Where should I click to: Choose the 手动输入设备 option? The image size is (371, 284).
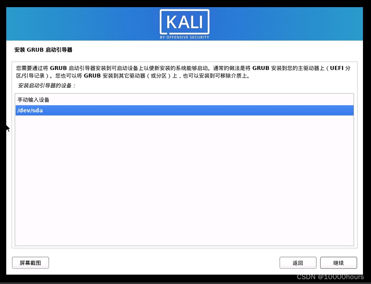pos(185,99)
